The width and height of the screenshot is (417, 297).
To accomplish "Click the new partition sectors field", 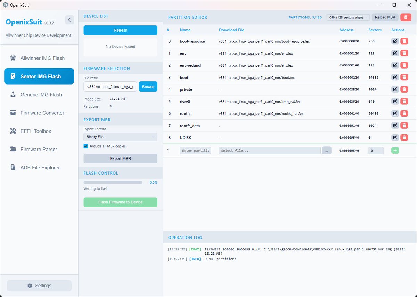I will [376, 151].
